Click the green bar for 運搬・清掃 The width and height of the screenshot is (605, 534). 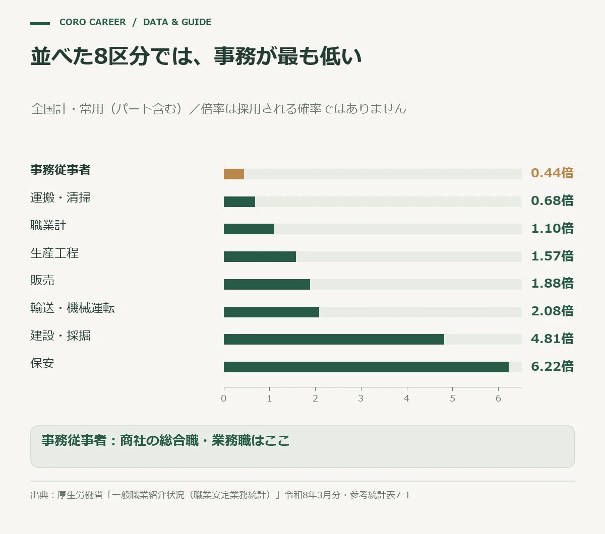click(239, 202)
